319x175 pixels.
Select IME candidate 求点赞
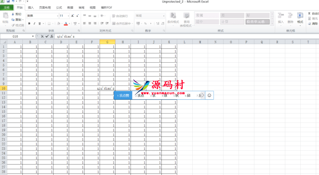tap(123, 95)
